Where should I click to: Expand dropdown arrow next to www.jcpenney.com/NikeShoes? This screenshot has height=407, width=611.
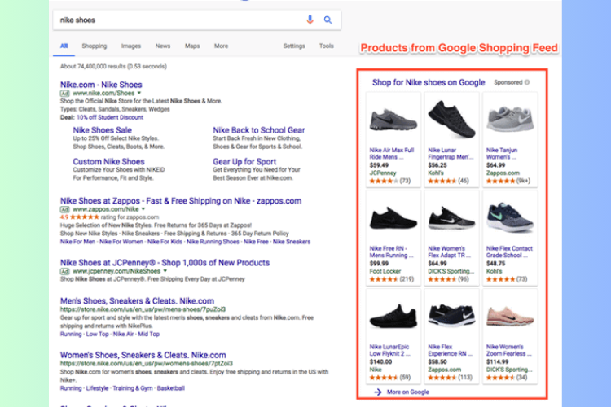[x=165, y=271]
